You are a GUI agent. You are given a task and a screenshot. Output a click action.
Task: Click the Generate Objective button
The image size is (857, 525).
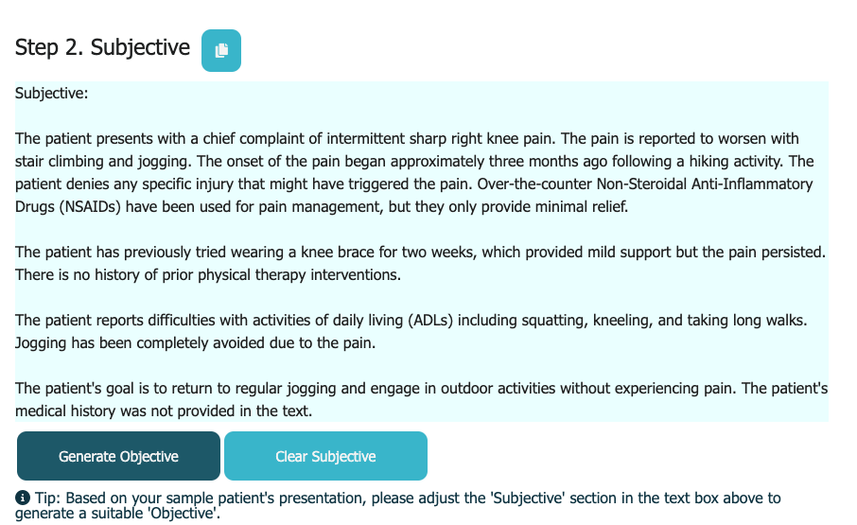118,456
